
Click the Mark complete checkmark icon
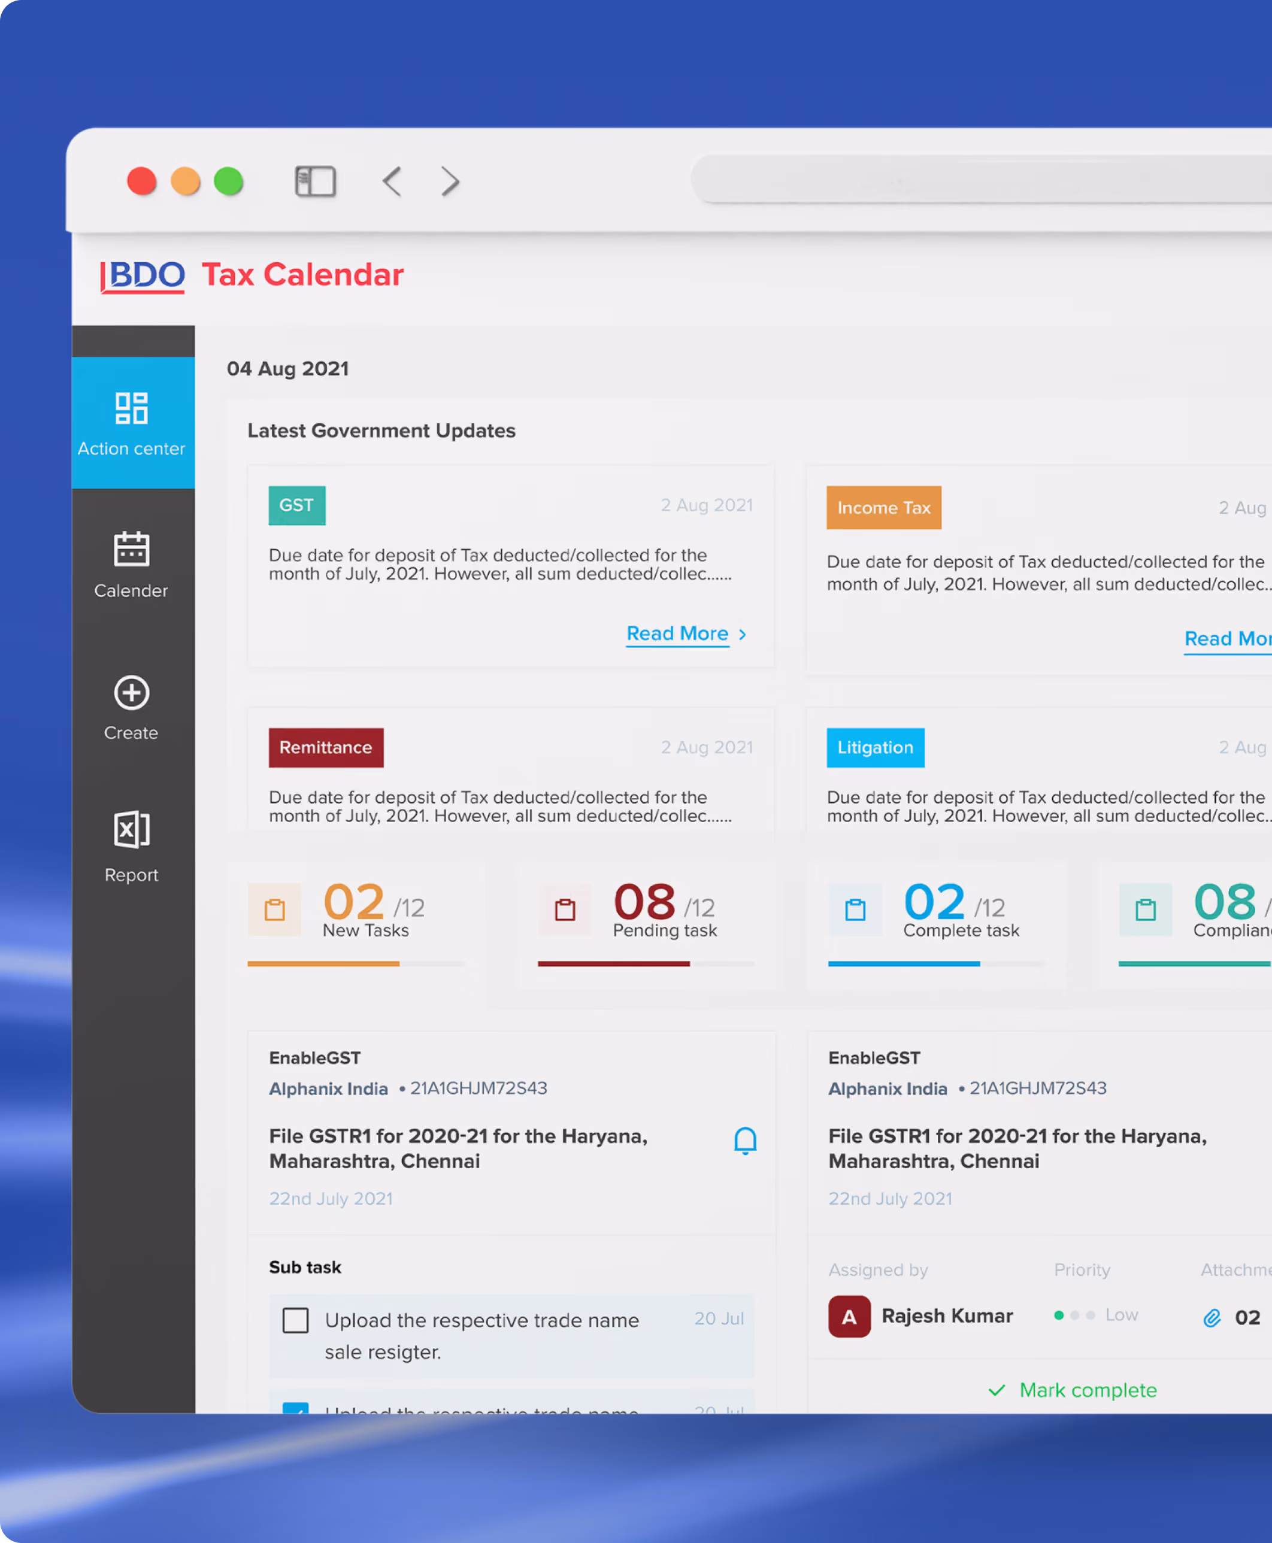[x=997, y=1390]
